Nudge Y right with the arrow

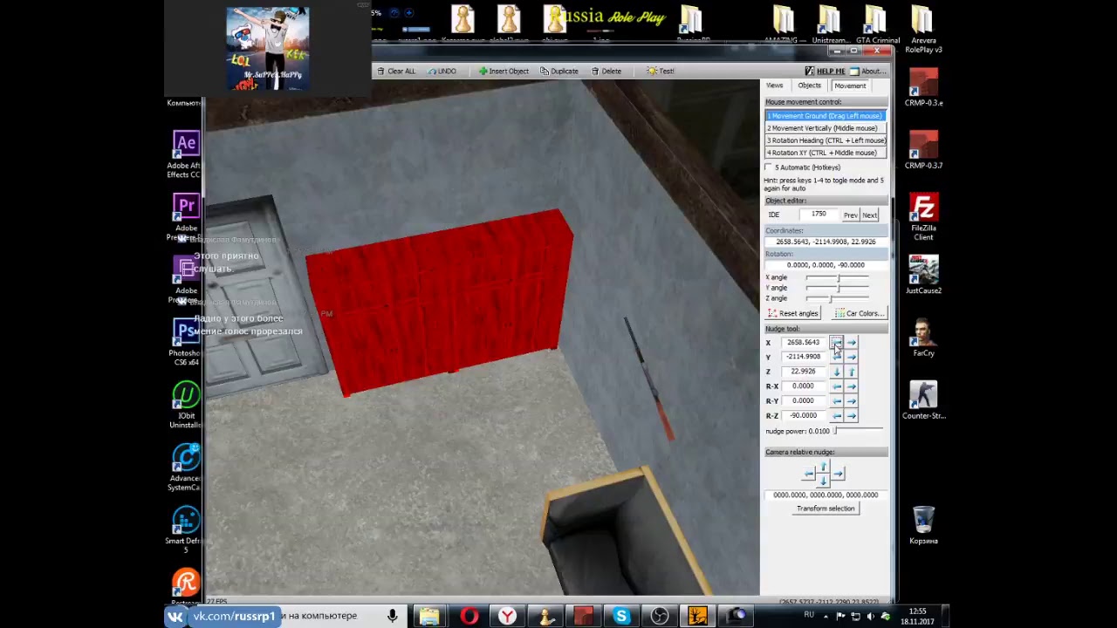[x=851, y=357]
